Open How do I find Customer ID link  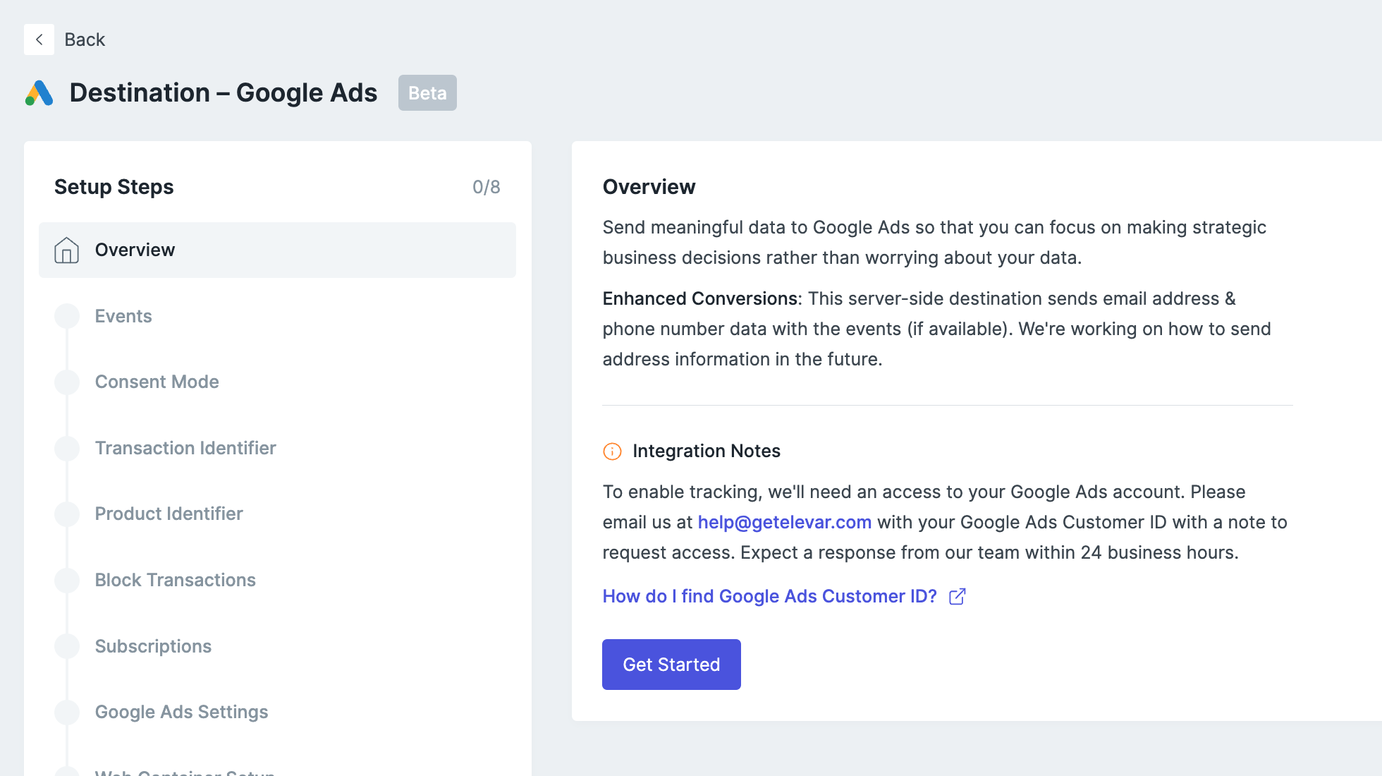(769, 597)
